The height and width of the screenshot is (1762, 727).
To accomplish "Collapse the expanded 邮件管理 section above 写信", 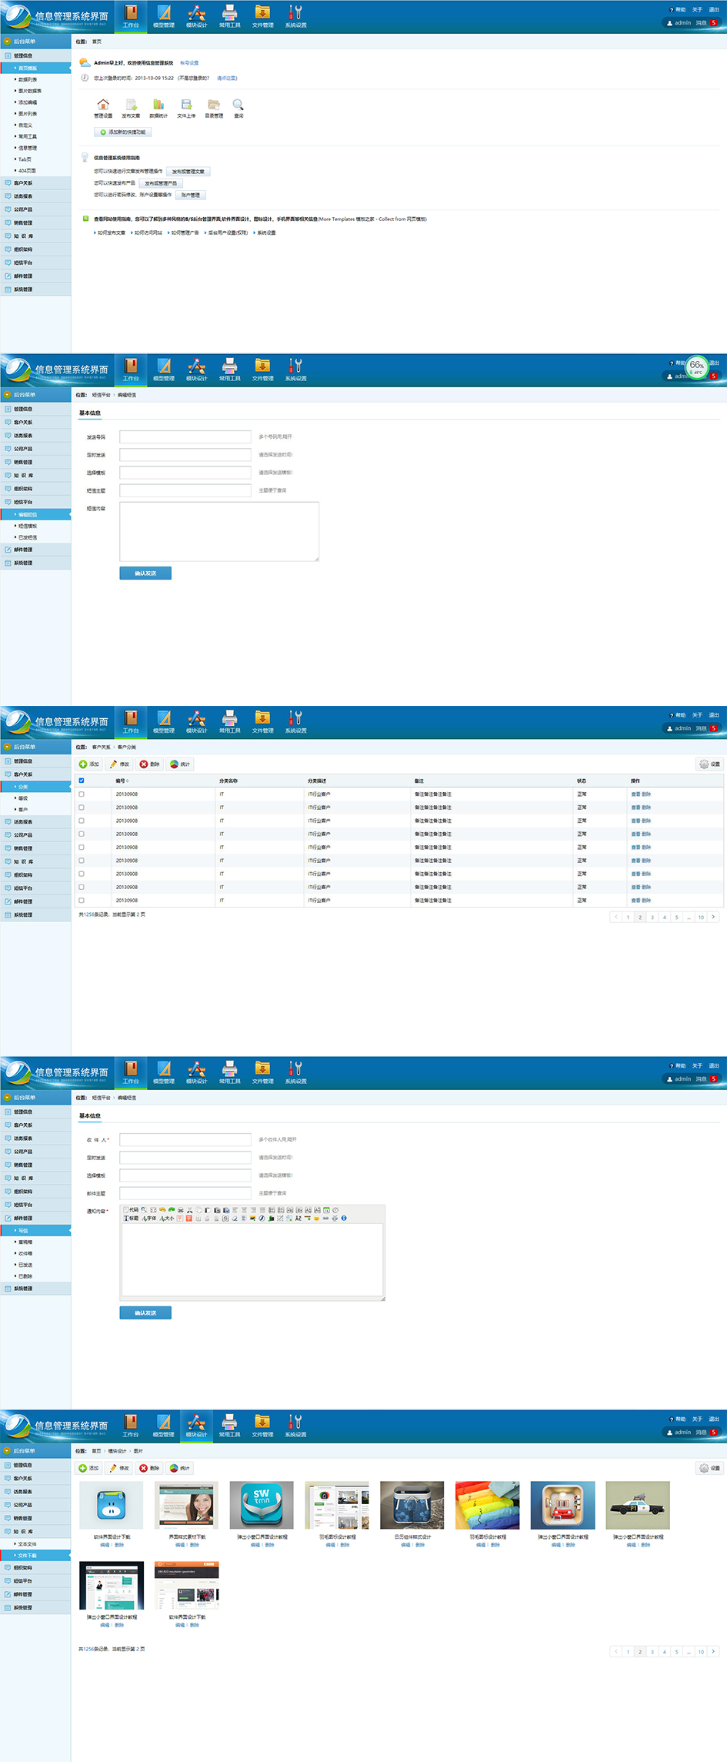I will point(23,1219).
